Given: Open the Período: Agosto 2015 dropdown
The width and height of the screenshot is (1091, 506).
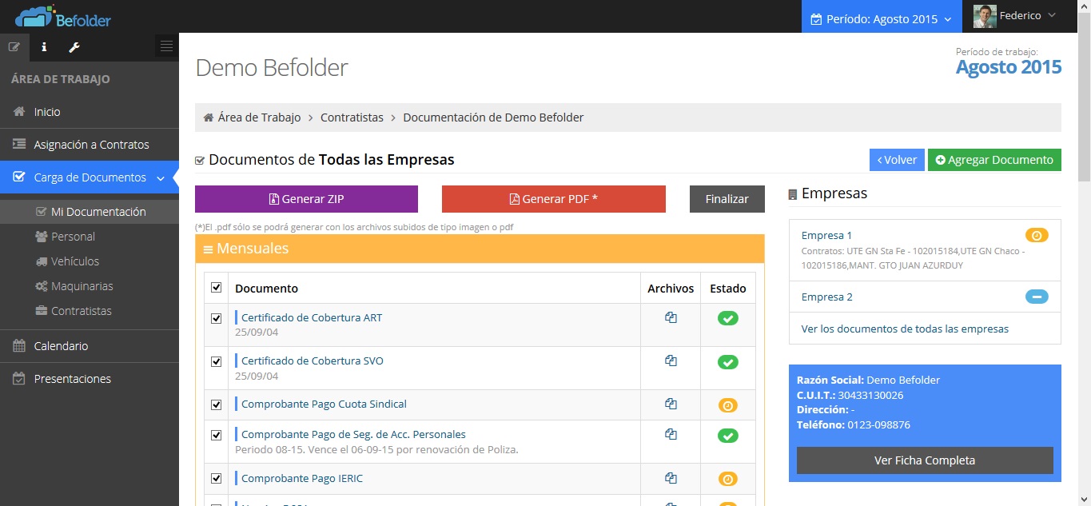Looking at the screenshot, I should [x=881, y=18].
